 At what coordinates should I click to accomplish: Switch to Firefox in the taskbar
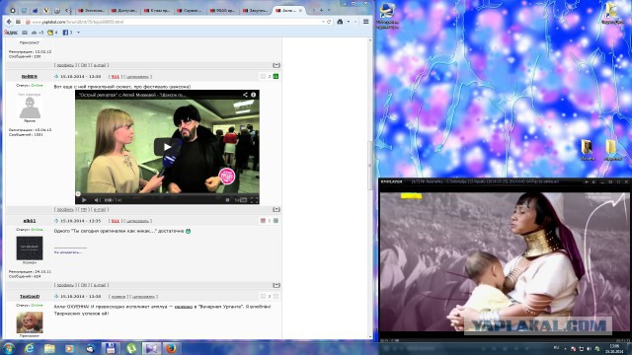pyautogui.click(x=171, y=348)
